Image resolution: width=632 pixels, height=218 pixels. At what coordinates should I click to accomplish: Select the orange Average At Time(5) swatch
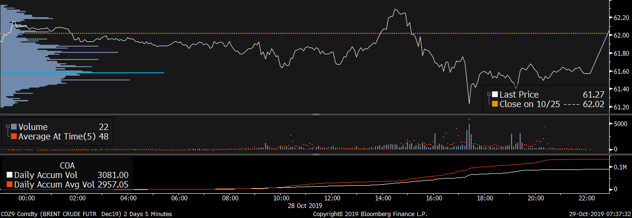(14, 137)
